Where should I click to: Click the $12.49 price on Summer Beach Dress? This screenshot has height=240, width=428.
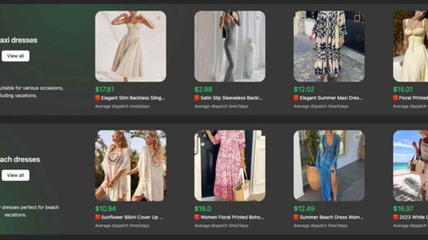point(304,209)
